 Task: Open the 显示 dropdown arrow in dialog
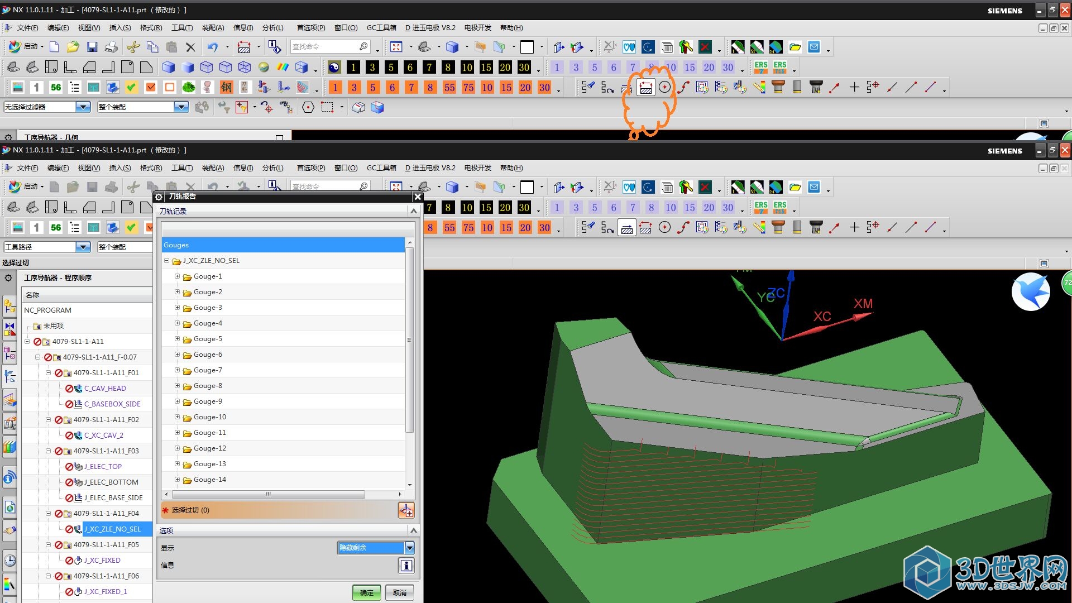pyautogui.click(x=409, y=548)
